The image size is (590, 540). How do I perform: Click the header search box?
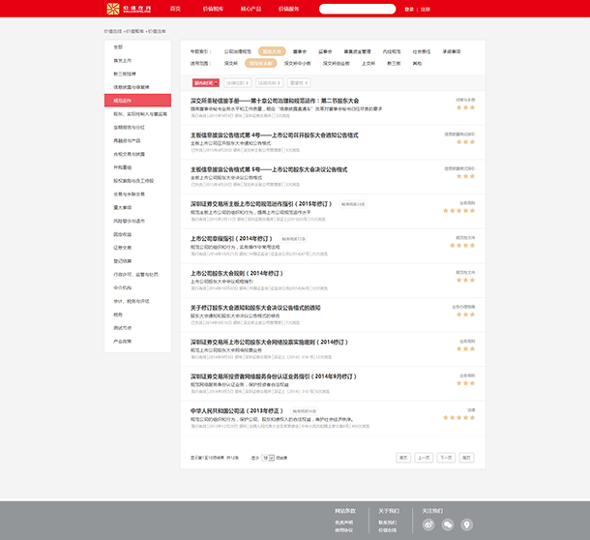click(x=357, y=9)
